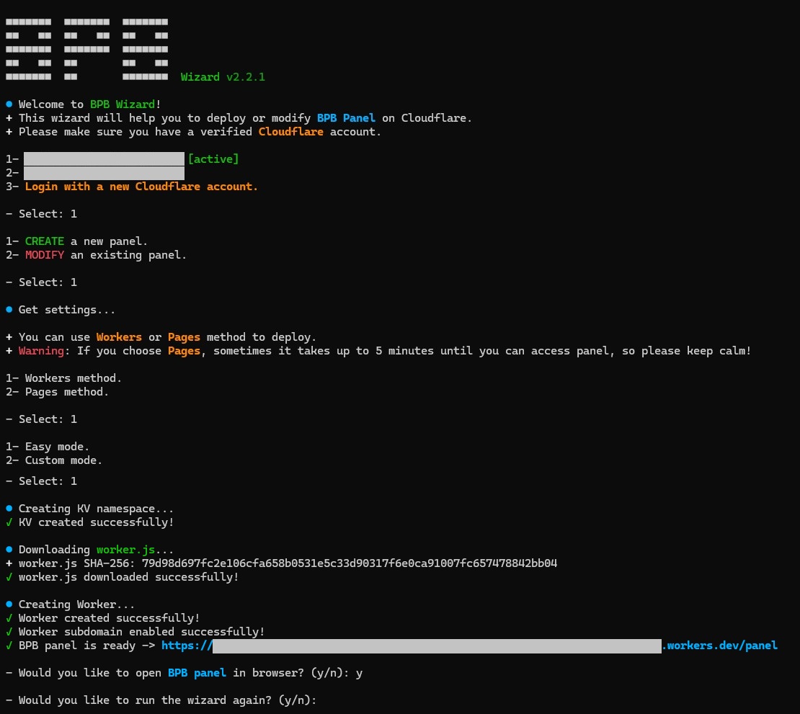Click the 'Easy mode.' option line
800x714 pixels.
click(48, 447)
